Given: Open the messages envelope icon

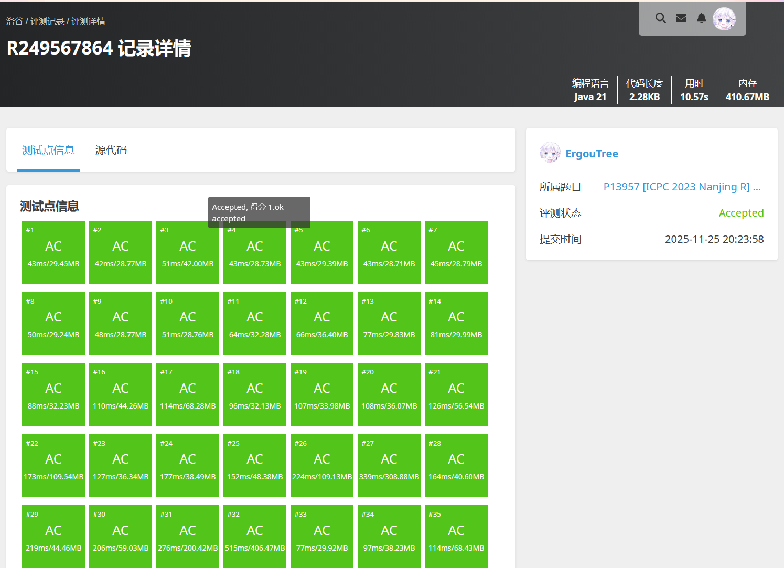Looking at the screenshot, I should (x=681, y=18).
